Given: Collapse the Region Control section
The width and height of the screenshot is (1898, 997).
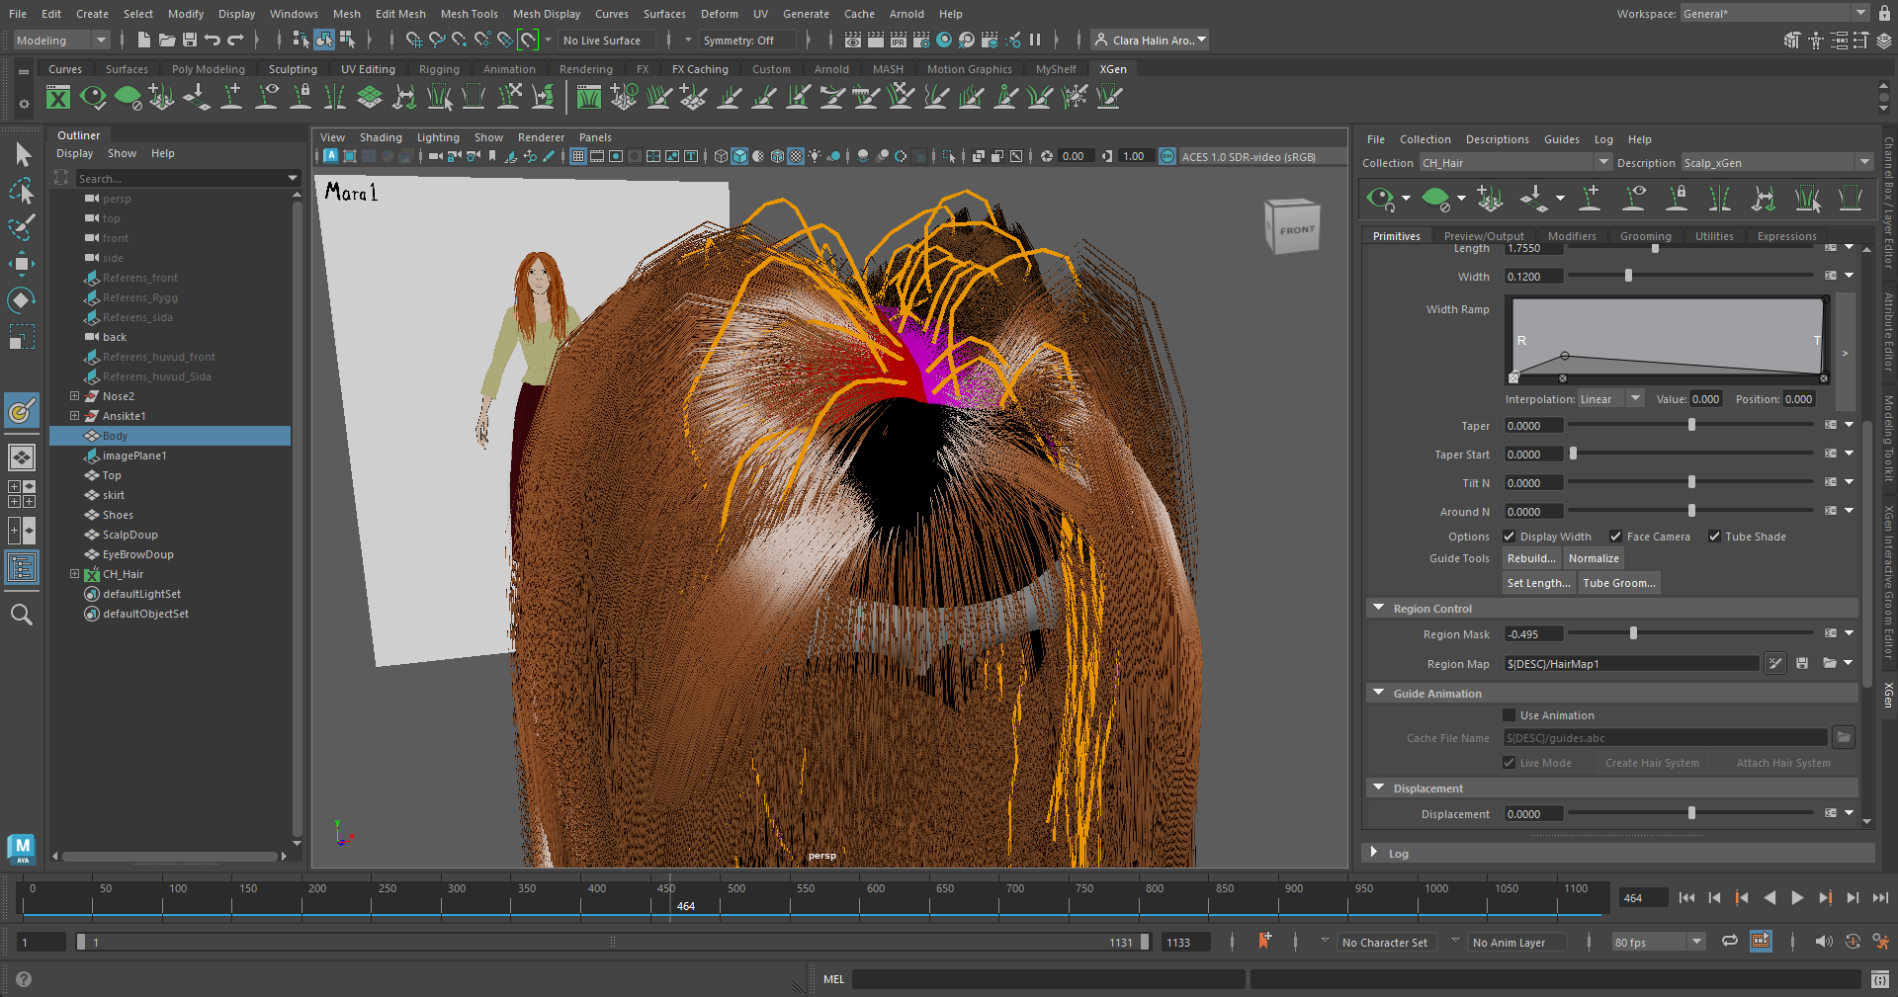Looking at the screenshot, I should (x=1378, y=608).
